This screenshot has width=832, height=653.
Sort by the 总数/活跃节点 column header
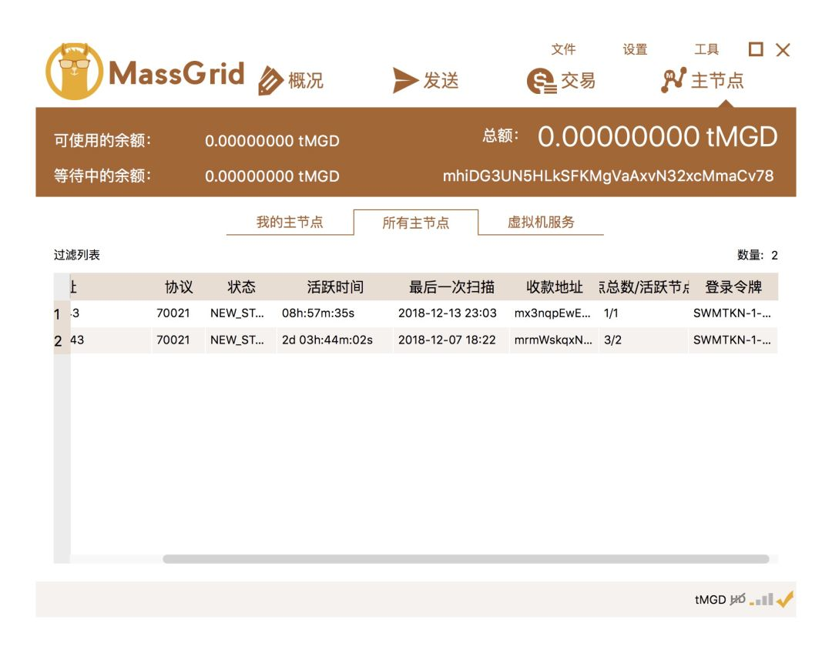[x=644, y=287]
